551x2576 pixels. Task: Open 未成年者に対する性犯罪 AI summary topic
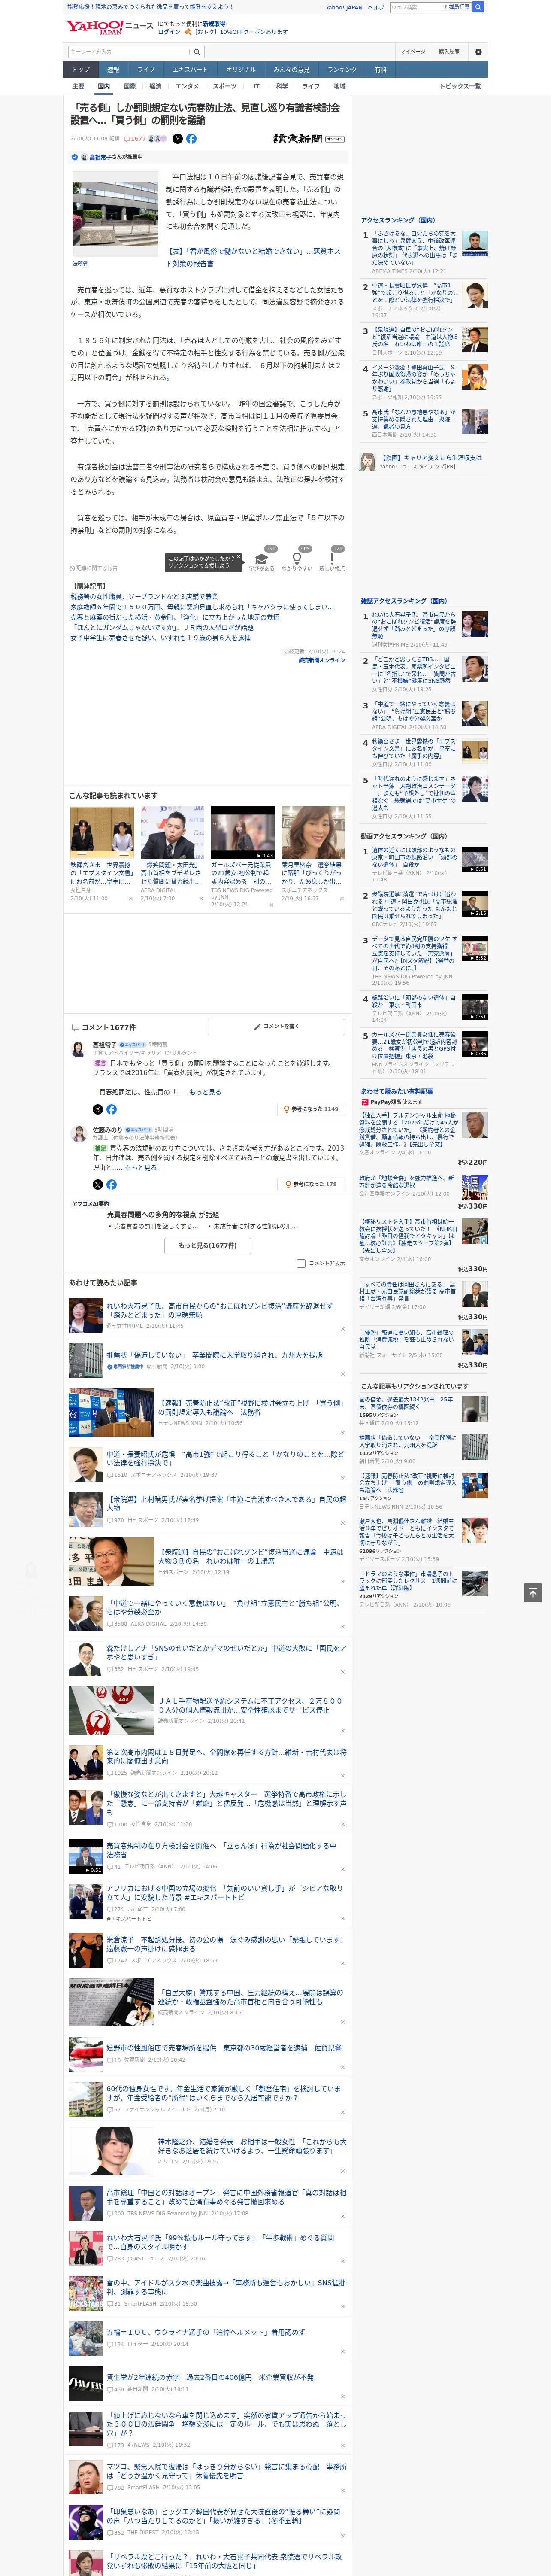point(256,1226)
